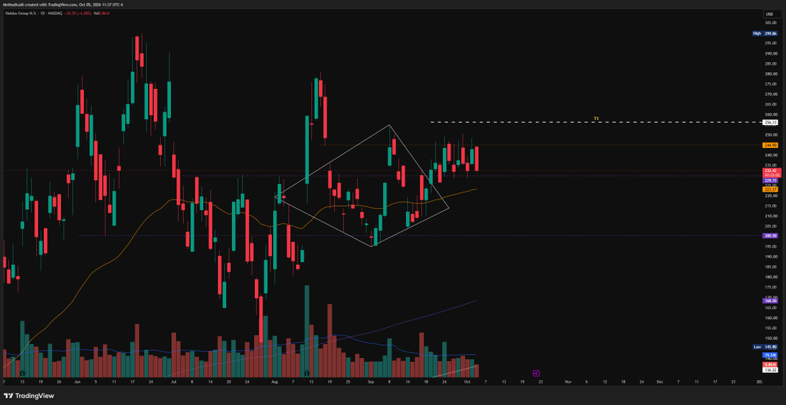786x405 pixels.
Task: Select the High 299.86 price marker
Action: coord(765,33)
